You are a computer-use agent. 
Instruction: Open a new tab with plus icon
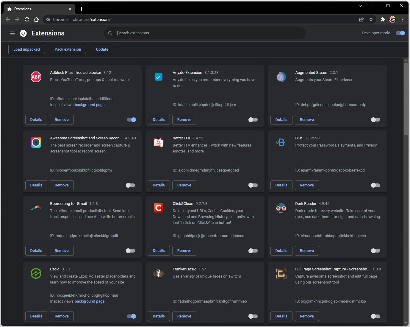pyautogui.click(x=82, y=9)
